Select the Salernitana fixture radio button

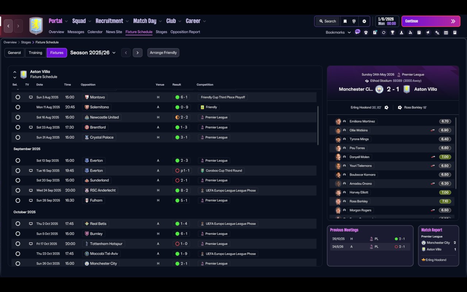[x=18, y=107]
